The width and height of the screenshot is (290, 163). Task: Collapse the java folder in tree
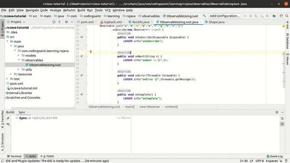click(11, 46)
